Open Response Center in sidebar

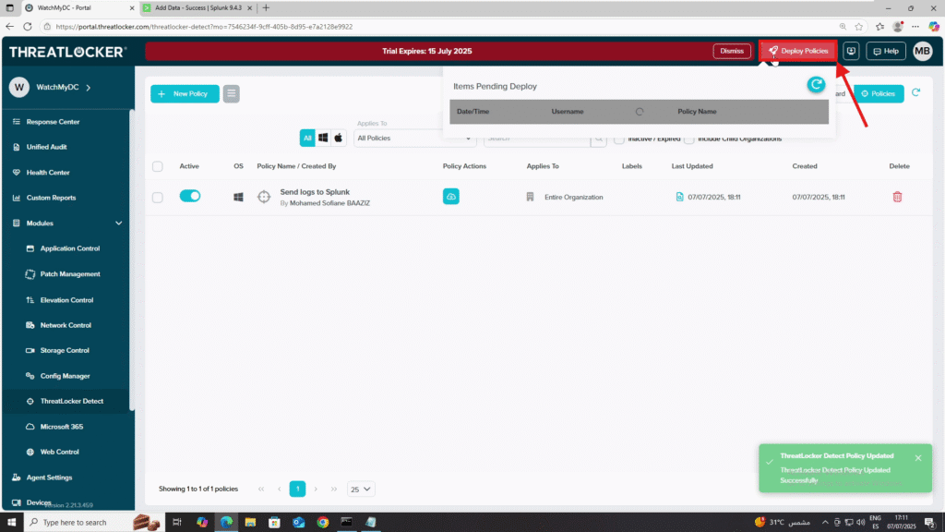(x=53, y=122)
